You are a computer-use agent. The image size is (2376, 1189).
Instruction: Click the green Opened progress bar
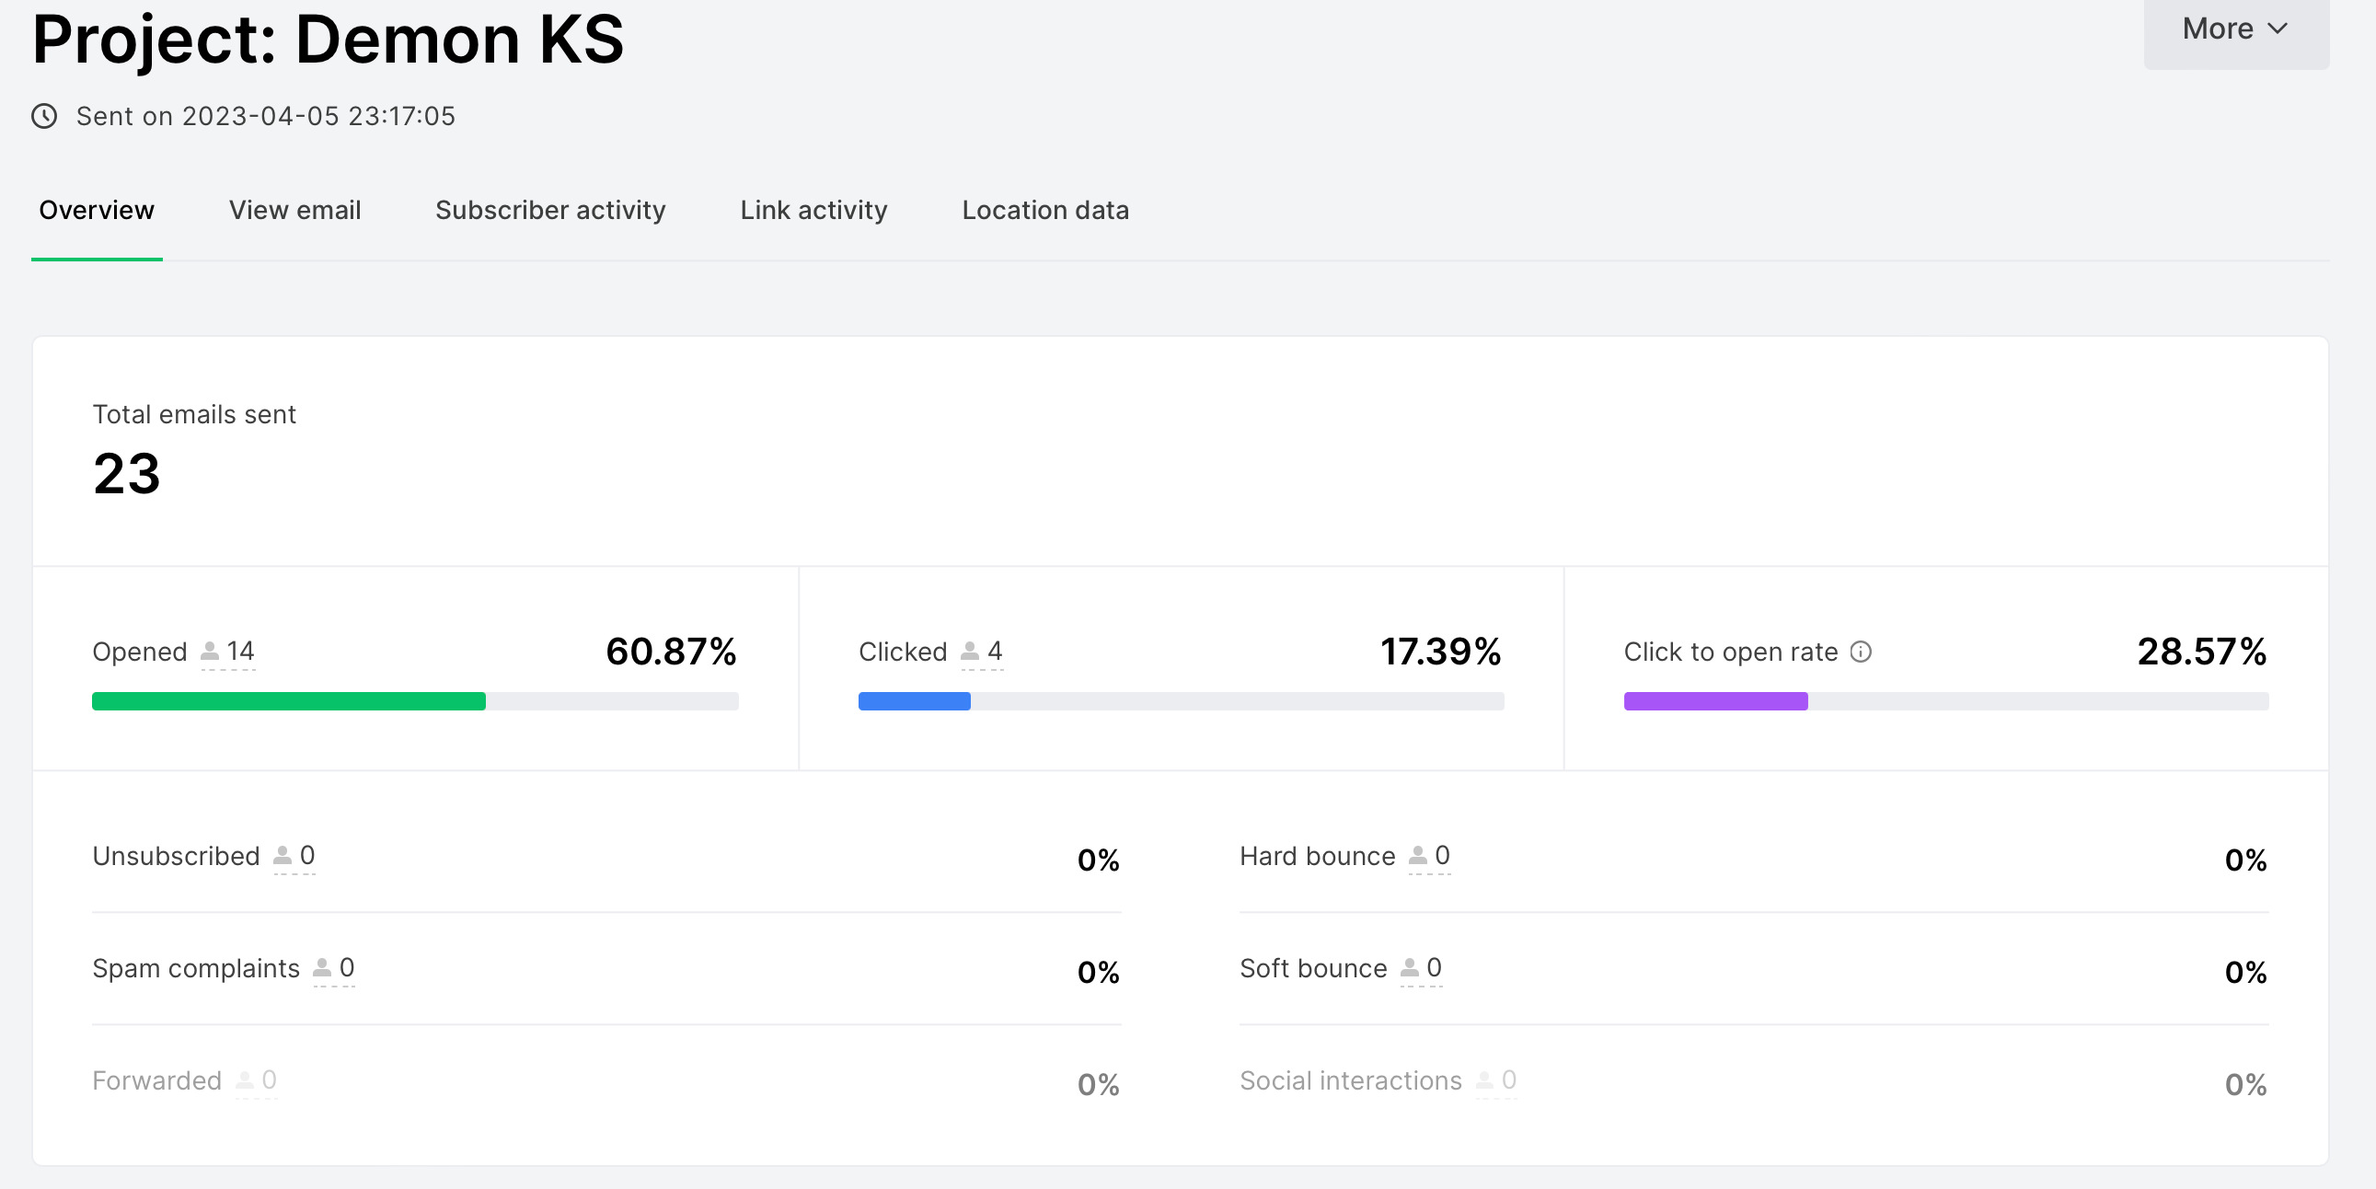[x=289, y=701]
